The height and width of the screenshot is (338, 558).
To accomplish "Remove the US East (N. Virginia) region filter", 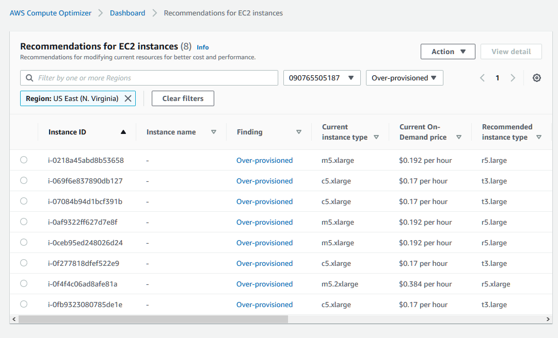I will tap(128, 98).
